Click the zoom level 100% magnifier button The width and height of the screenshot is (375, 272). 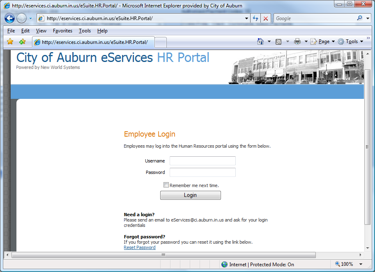click(x=344, y=264)
